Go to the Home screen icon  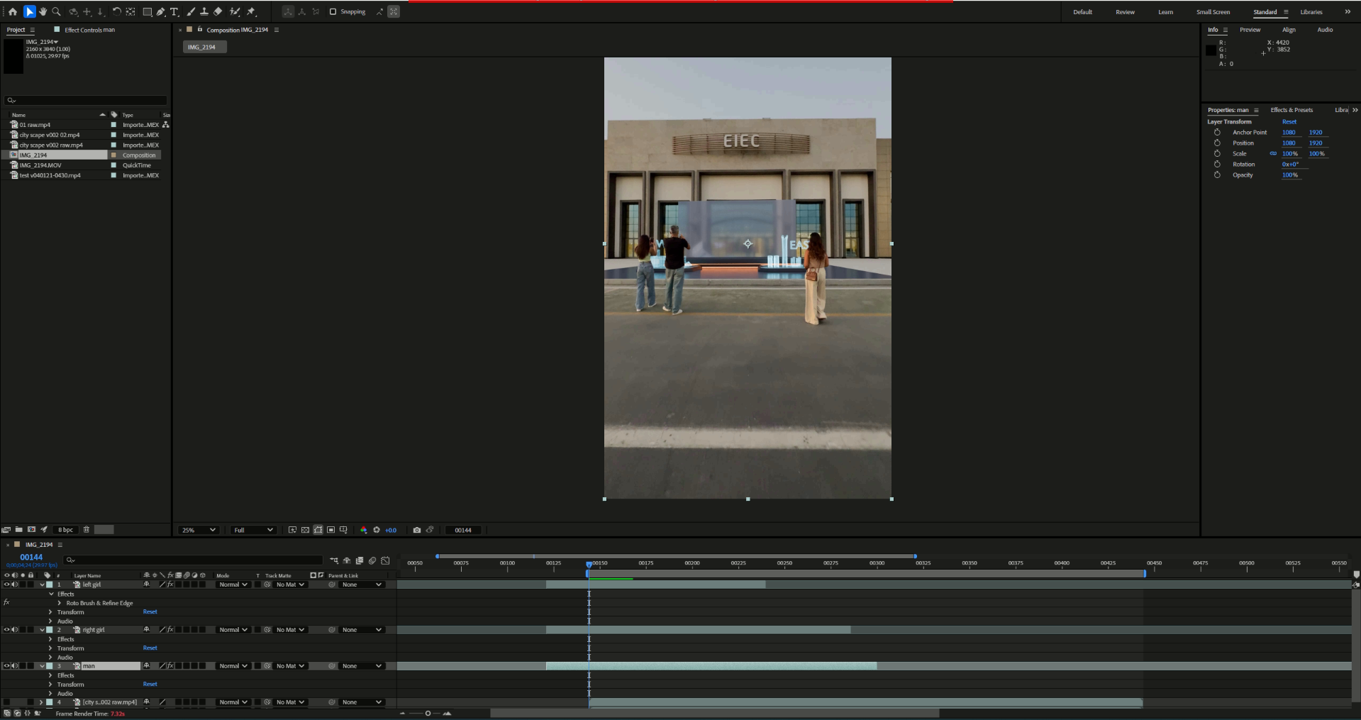[x=12, y=11]
